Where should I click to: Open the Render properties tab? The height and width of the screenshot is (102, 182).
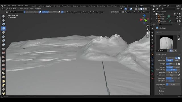(x=152, y=33)
